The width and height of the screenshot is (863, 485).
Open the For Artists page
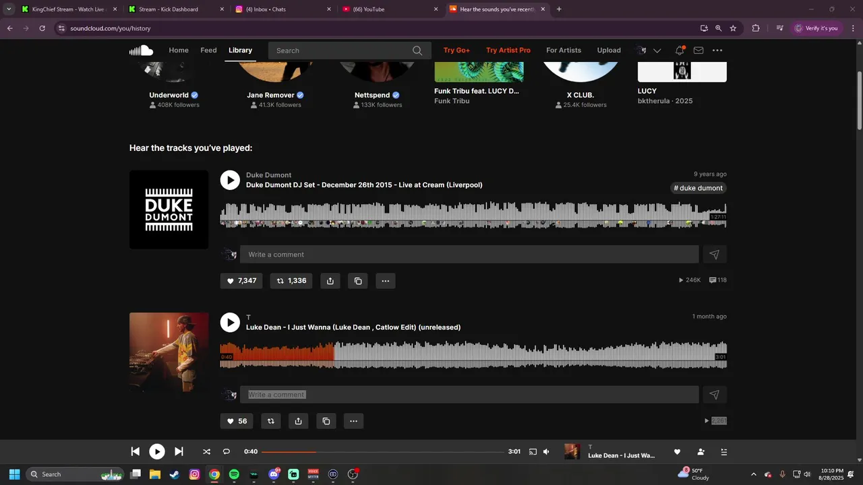tap(564, 51)
